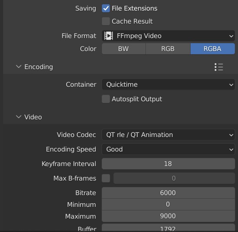The width and height of the screenshot is (238, 232).
Task: Toggle the Max B-frames checkbox
Action: click(106, 178)
